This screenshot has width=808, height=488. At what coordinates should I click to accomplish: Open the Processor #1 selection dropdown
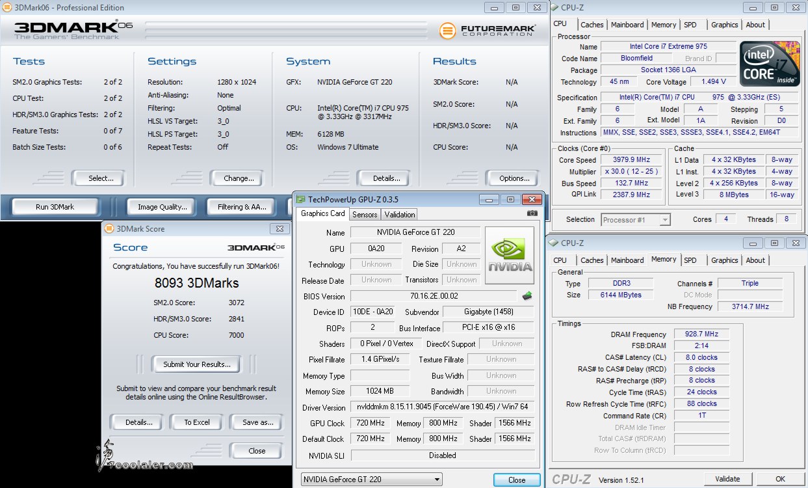tap(636, 220)
